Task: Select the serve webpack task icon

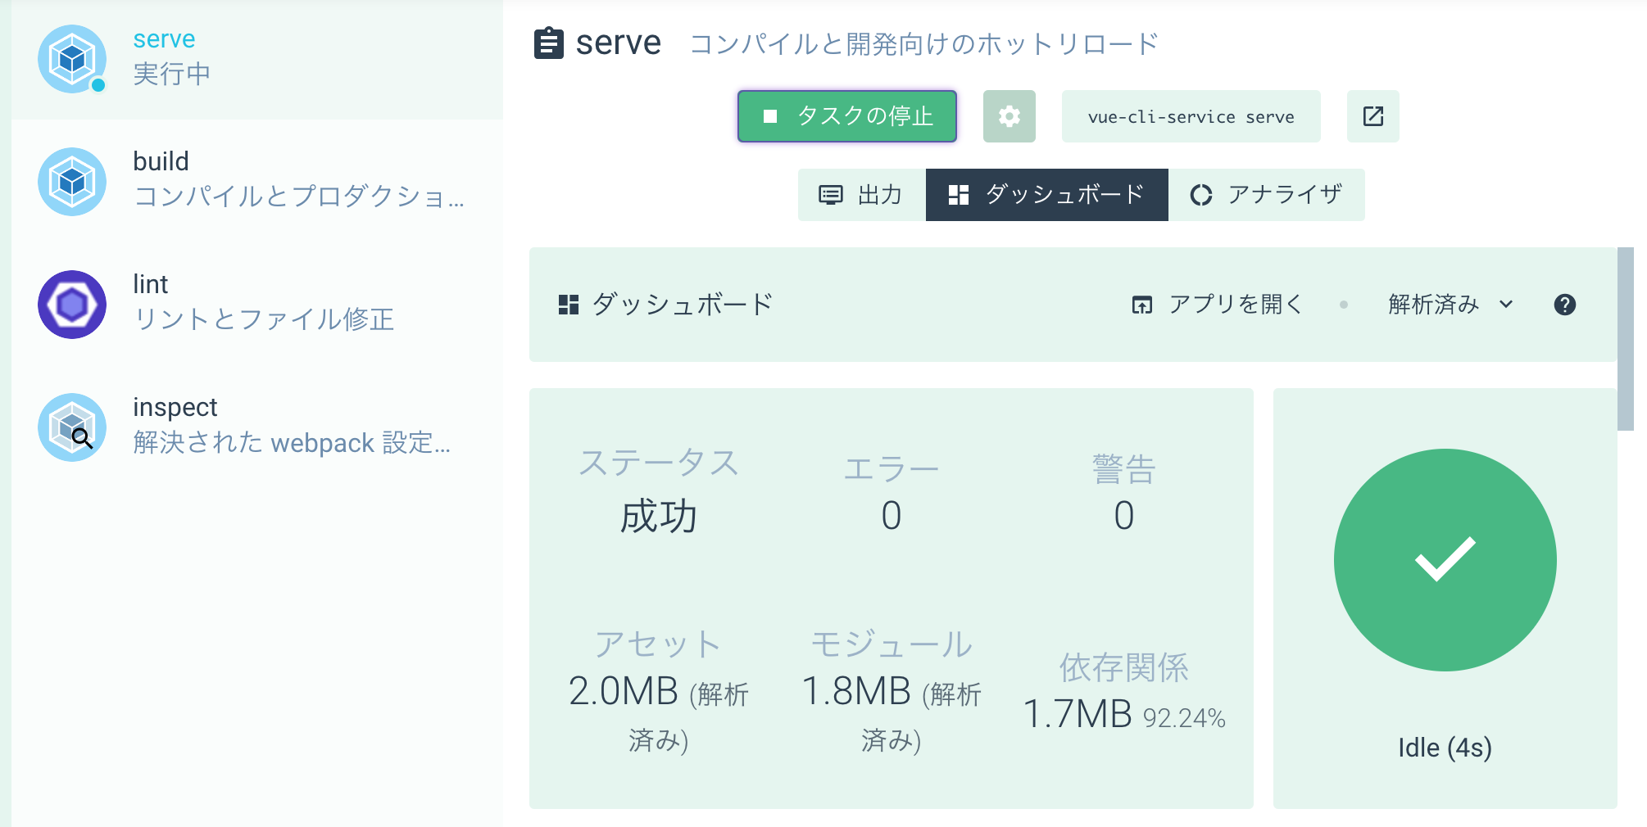Action: coord(72,59)
